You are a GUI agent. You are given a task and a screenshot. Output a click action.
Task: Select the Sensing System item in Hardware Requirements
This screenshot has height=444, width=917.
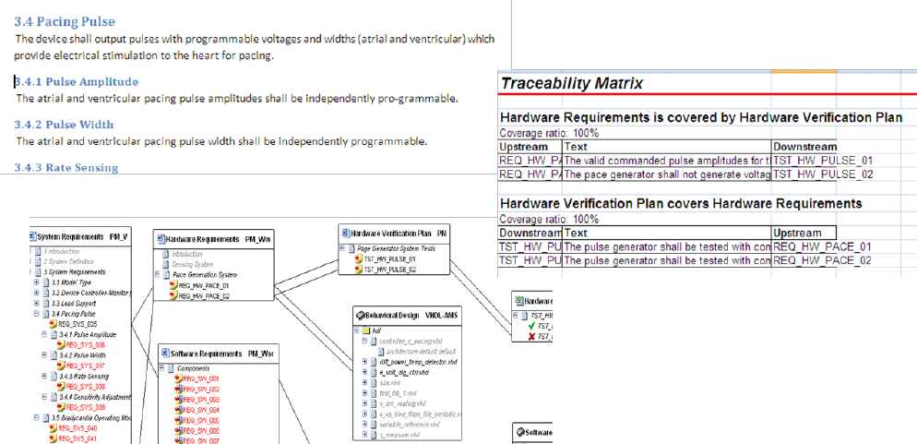tap(192, 264)
